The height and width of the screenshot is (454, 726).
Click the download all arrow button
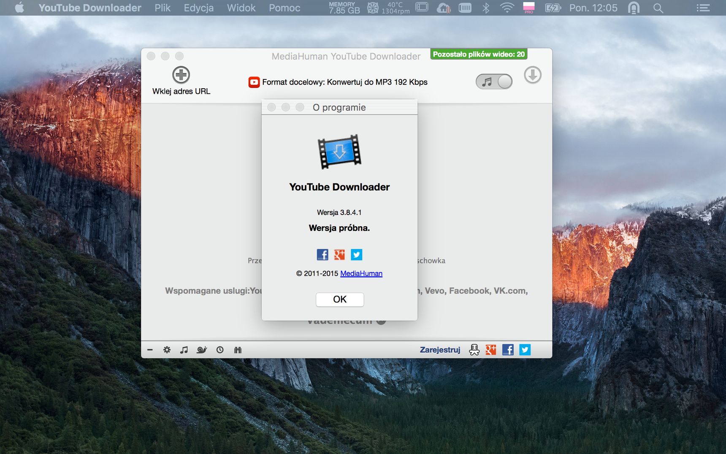pyautogui.click(x=533, y=75)
